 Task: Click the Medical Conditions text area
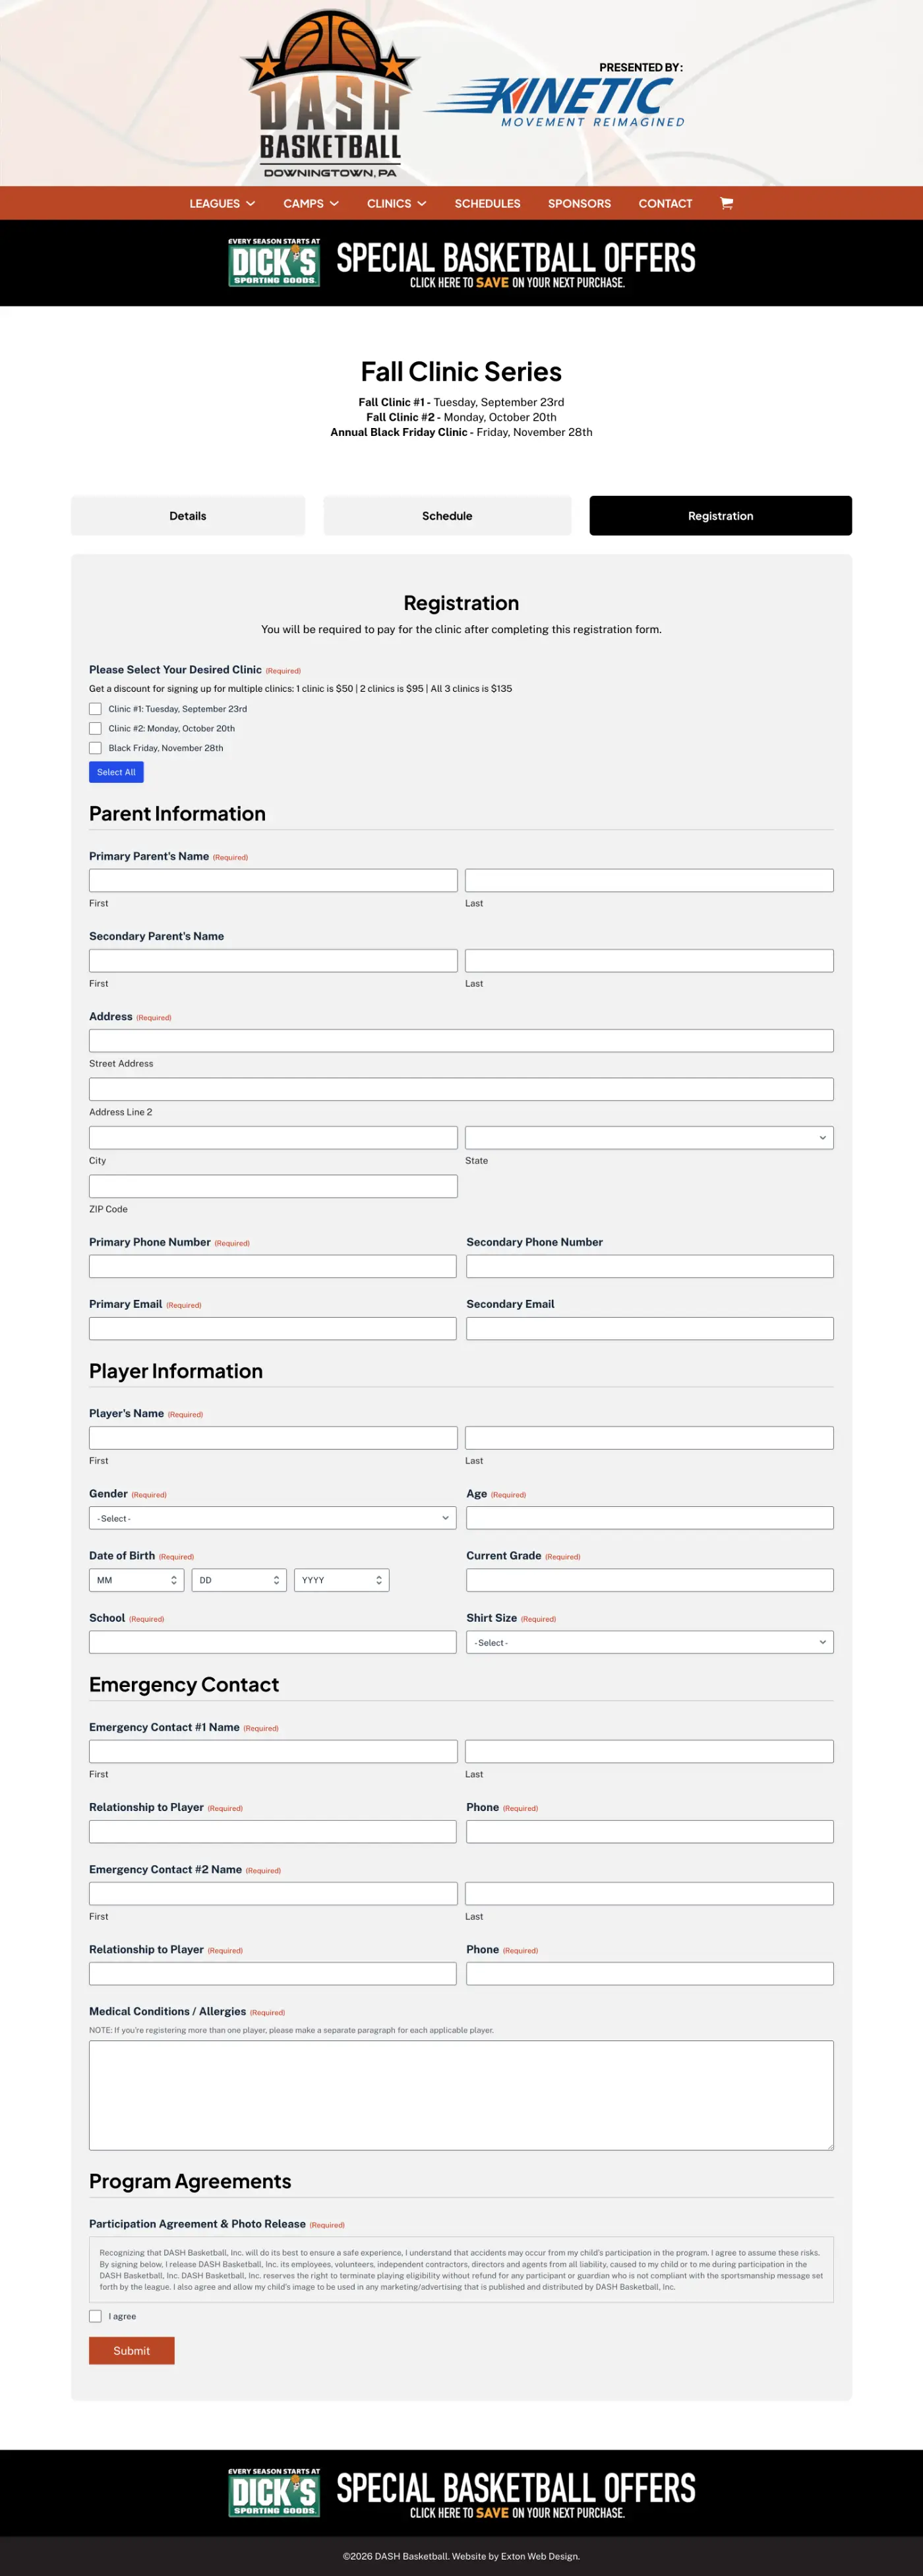[x=461, y=2095]
